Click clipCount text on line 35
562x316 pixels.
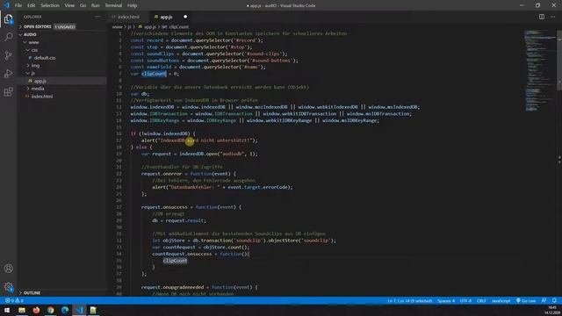point(175,261)
